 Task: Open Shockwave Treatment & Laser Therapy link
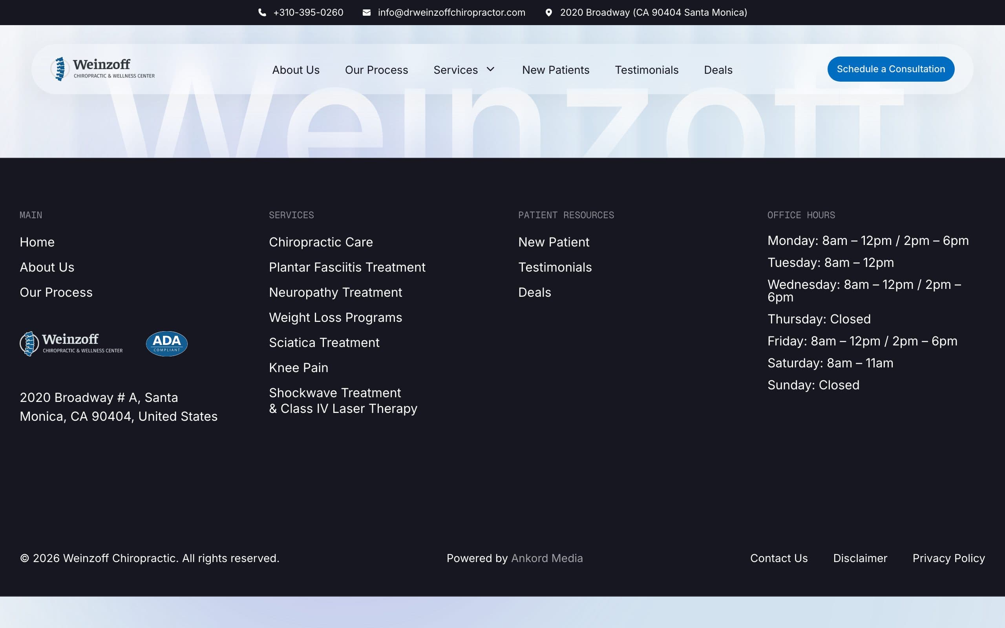tap(343, 400)
